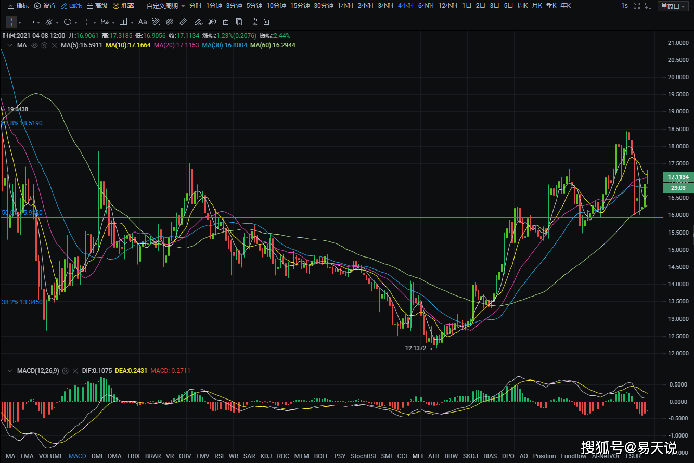Screen dimensions: 694x463
Task: Open the 指标 indicators menu
Action: [18, 6]
